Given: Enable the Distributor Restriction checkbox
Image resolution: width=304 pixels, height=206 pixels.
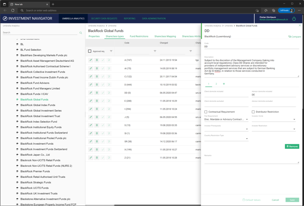Looking at the screenshot, I should tap(253, 112).
